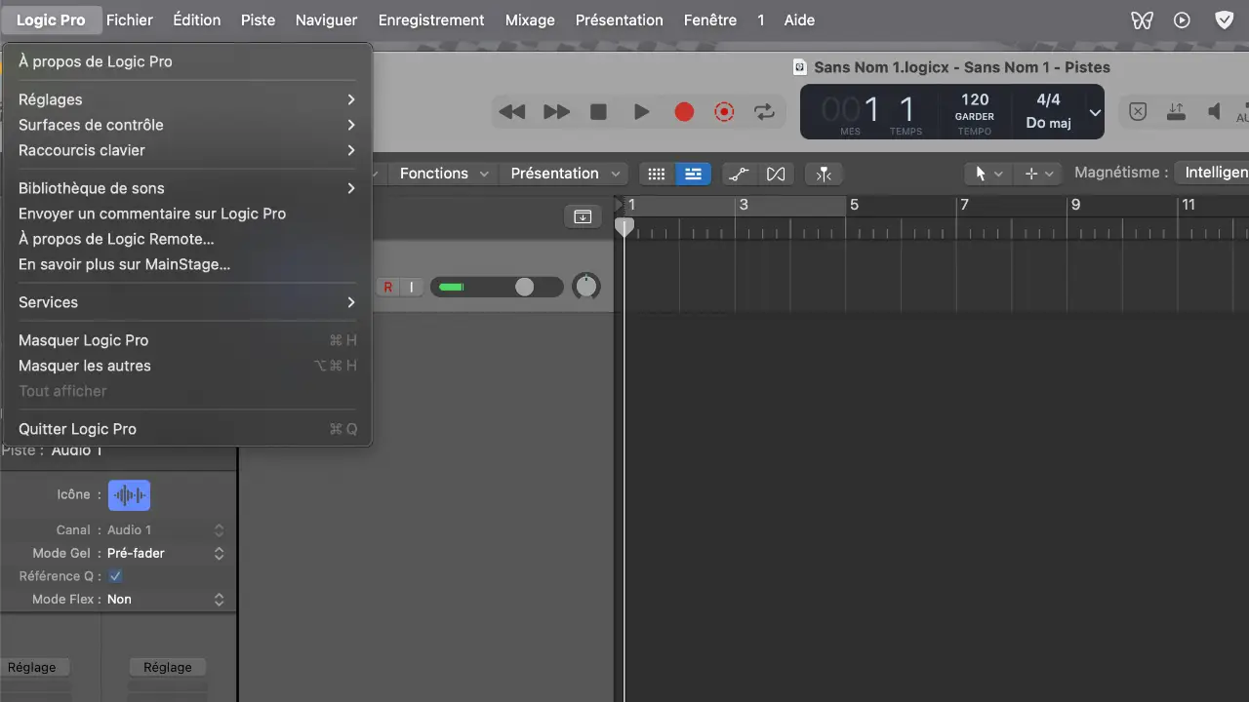Click the Audio 1 track pan knob

586,287
